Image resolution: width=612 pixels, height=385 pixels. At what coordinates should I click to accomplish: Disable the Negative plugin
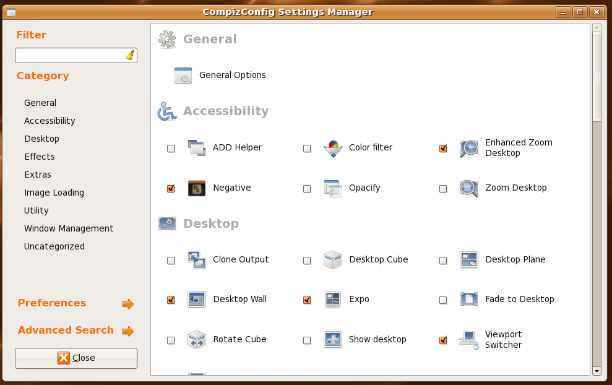pos(170,188)
